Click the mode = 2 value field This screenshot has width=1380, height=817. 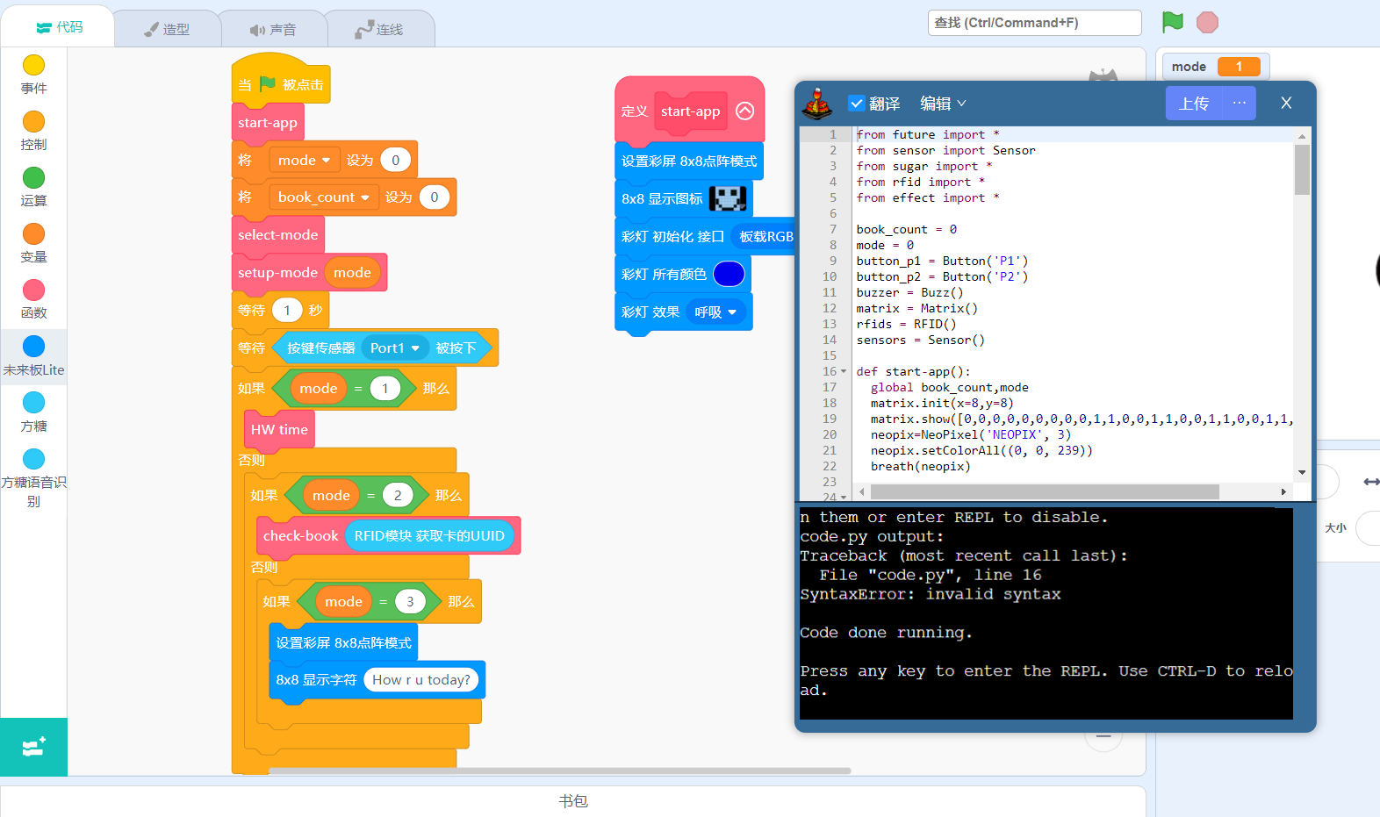coord(398,496)
